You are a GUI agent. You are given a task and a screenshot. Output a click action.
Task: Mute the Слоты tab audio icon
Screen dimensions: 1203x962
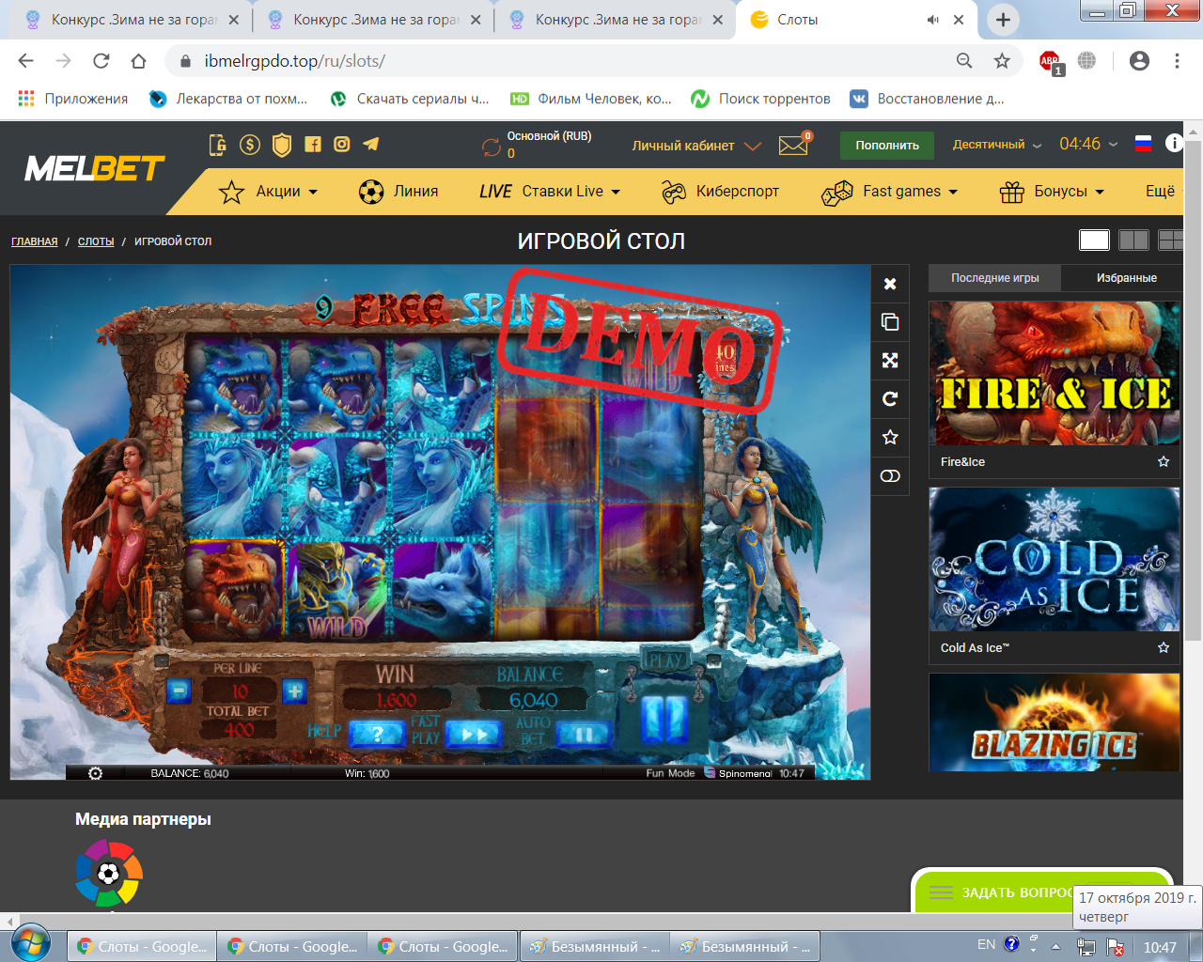pos(932,20)
